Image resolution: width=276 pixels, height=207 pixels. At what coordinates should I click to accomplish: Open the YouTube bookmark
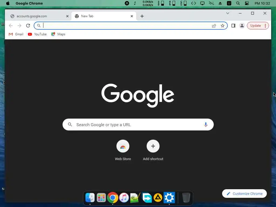point(37,34)
